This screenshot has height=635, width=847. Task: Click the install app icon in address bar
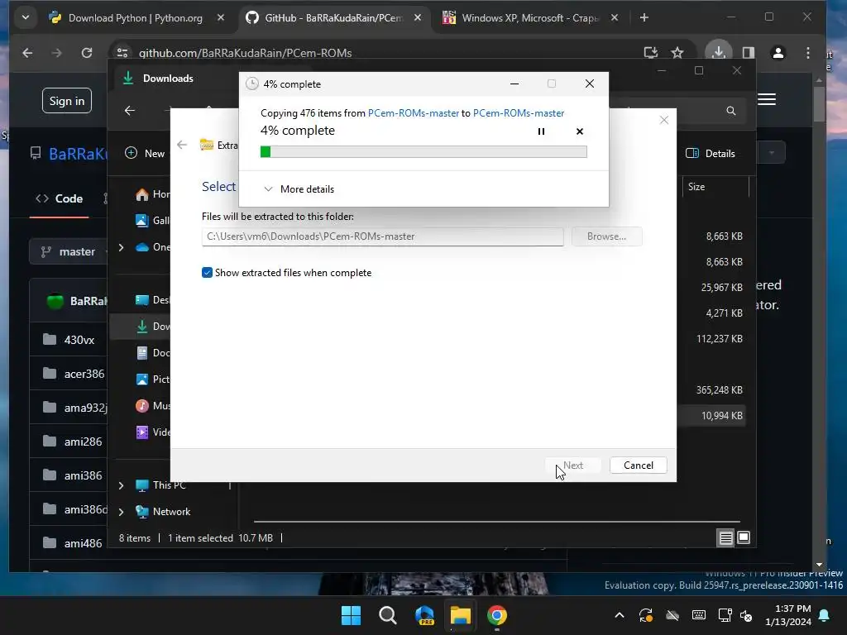point(651,53)
